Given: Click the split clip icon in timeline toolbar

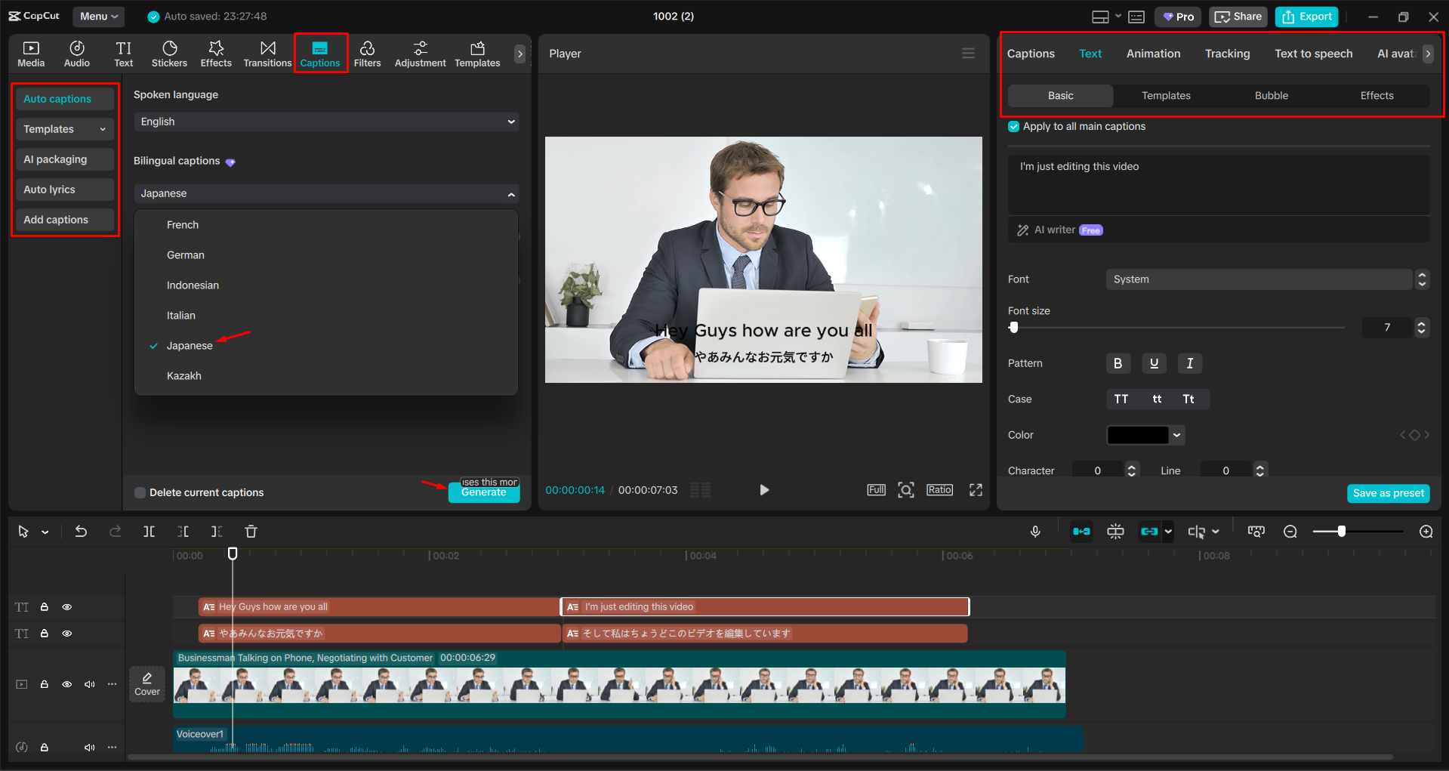Looking at the screenshot, I should [149, 531].
